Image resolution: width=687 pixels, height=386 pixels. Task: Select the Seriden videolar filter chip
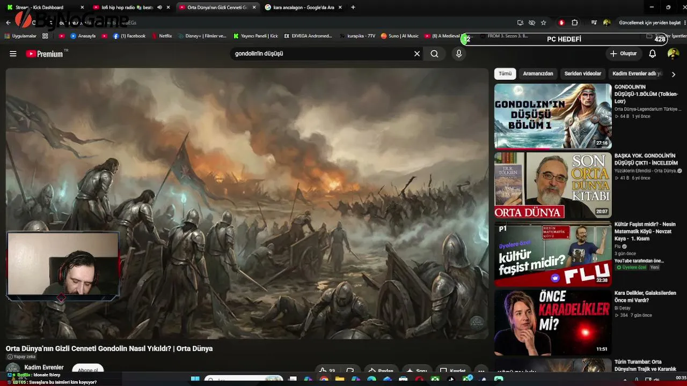pos(583,73)
